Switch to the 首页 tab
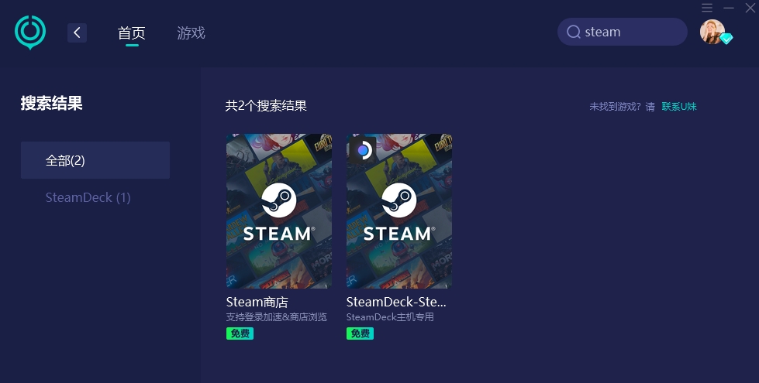Image resolution: width=759 pixels, height=383 pixels. tap(131, 32)
